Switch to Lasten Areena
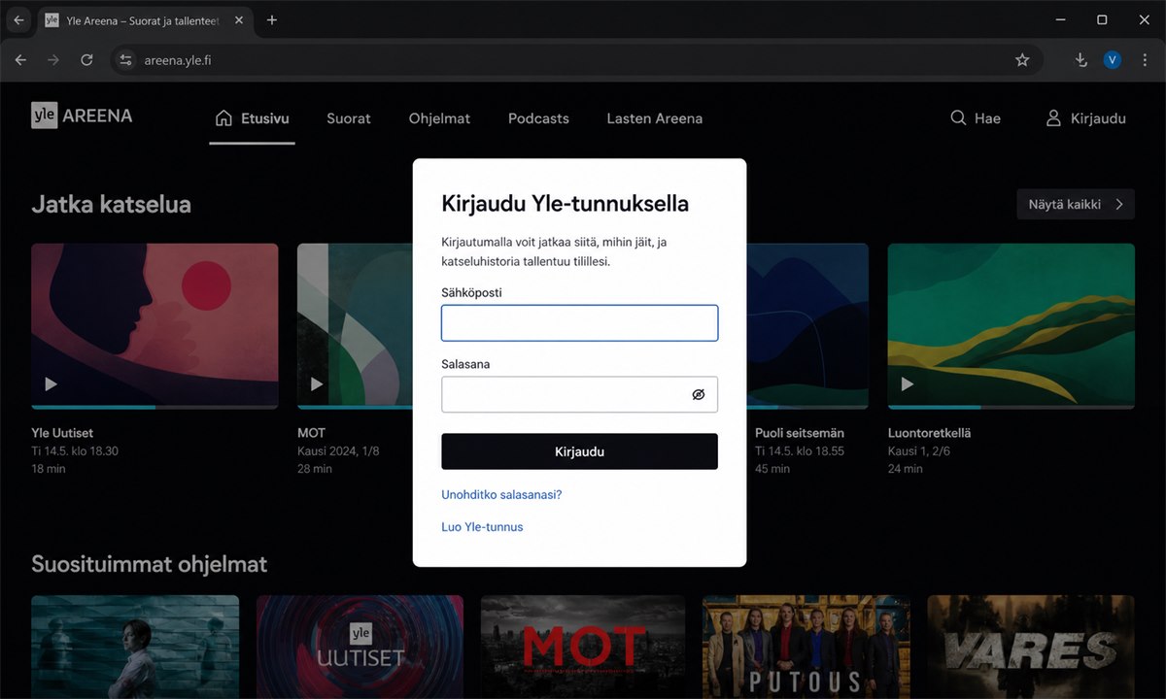Image resolution: width=1166 pixels, height=699 pixels. [x=654, y=118]
